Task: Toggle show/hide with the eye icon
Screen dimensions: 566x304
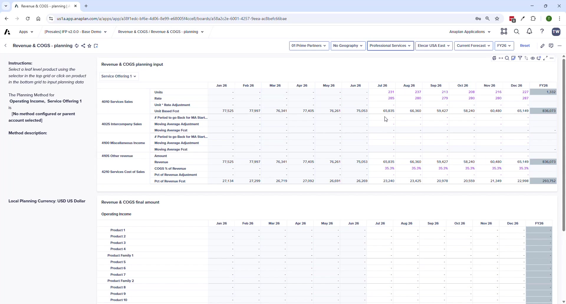Action: 533,58
